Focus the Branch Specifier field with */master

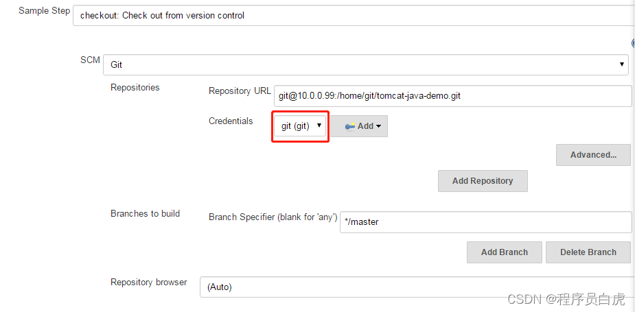(x=485, y=222)
